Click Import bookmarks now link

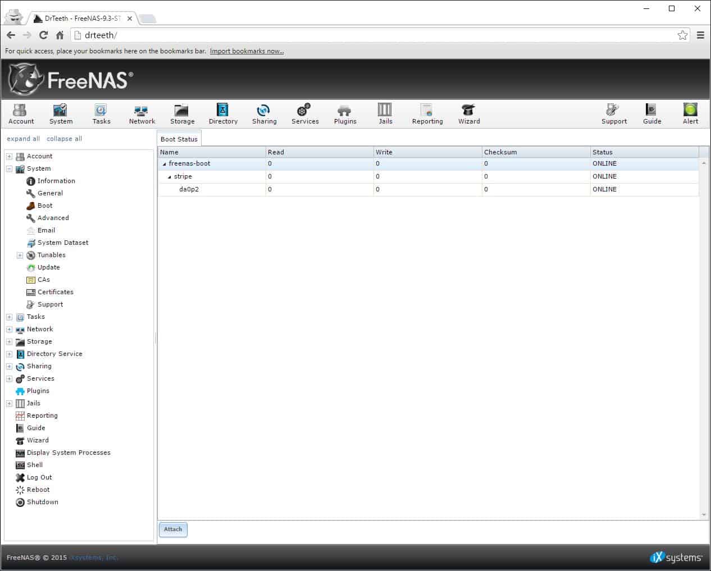tap(247, 51)
